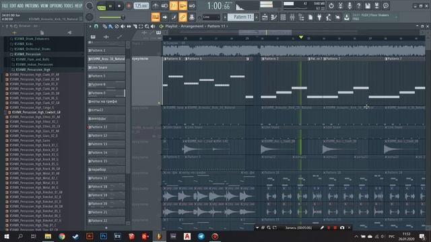Screen dimensions: 431x242
Task: Click the scissors cut icon
Action: (x=340, y=6)
